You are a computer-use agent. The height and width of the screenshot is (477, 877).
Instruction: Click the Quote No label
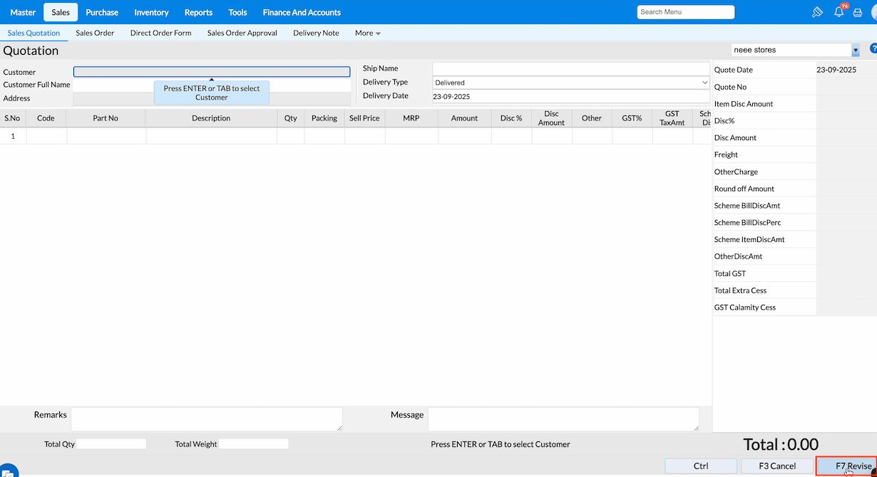pyautogui.click(x=730, y=87)
